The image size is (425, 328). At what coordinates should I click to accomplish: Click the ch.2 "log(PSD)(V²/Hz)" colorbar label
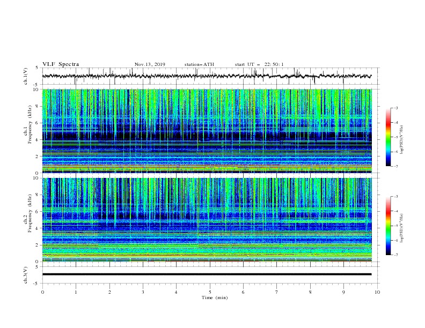402,228
